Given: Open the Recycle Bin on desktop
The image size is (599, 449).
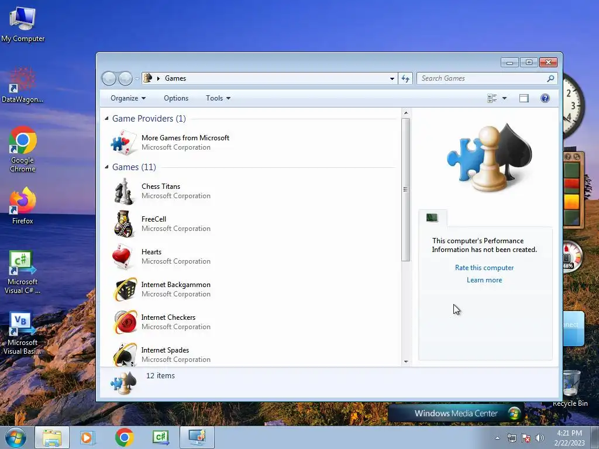Looking at the screenshot, I should pyautogui.click(x=571, y=388).
